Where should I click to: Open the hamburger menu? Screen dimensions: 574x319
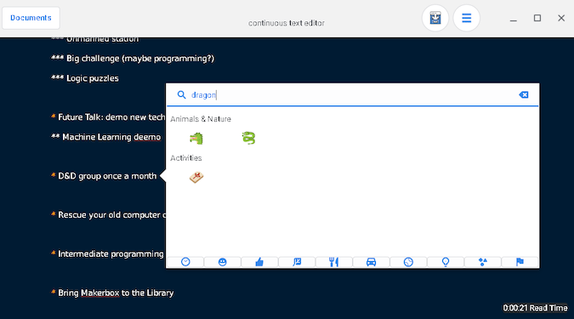click(x=466, y=18)
